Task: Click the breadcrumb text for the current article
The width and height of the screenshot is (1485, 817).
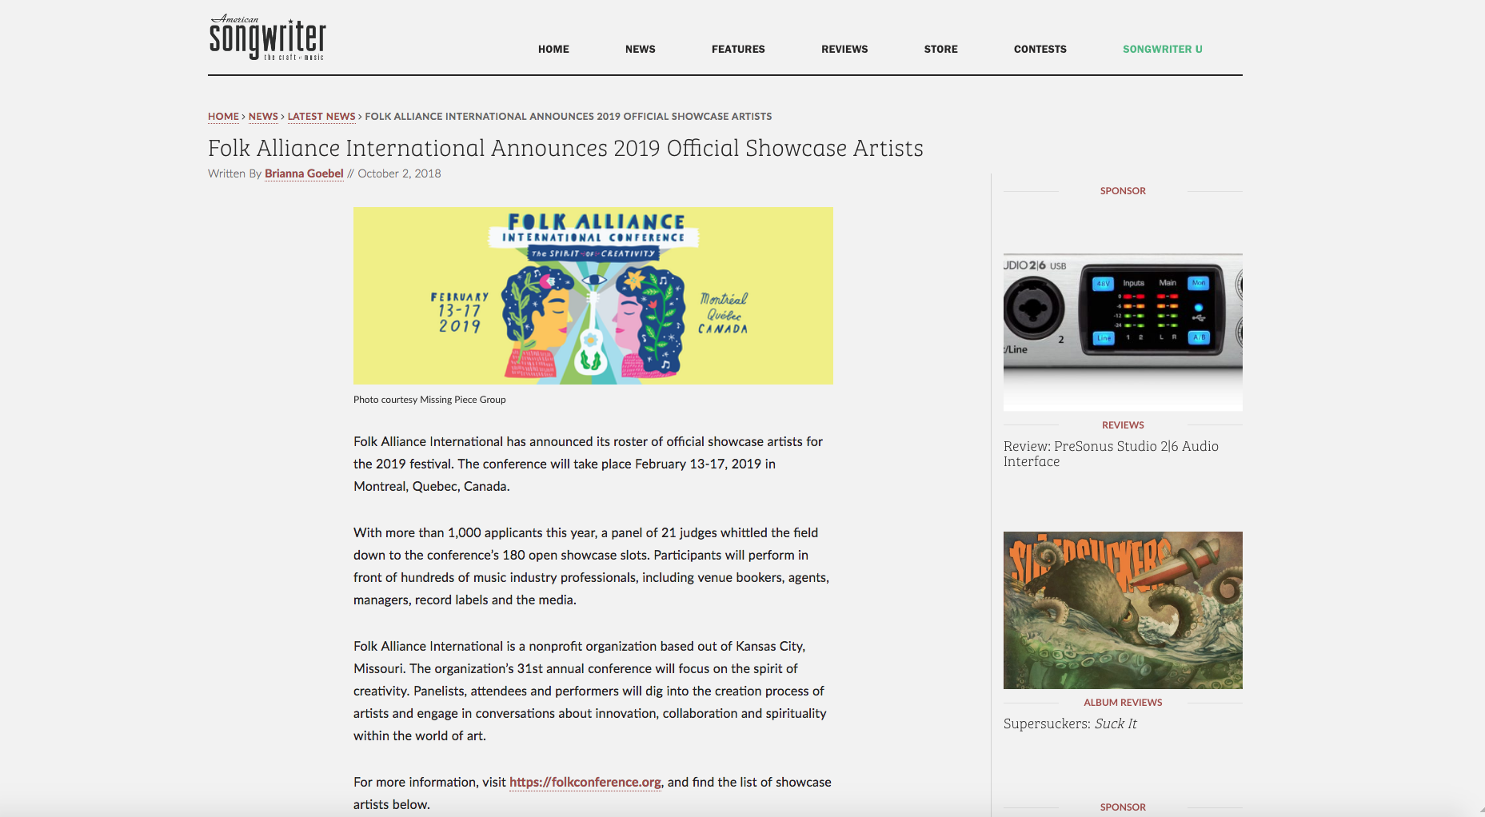Action: [569, 117]
